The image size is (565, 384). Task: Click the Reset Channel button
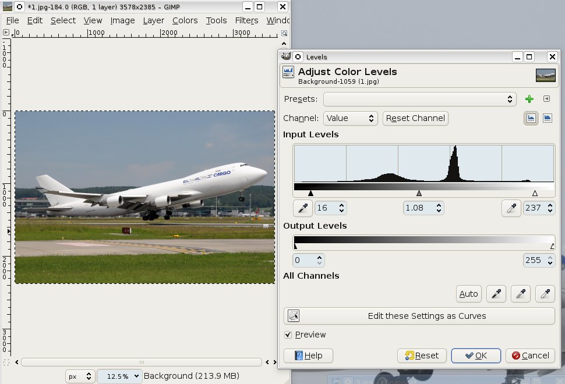415,118
